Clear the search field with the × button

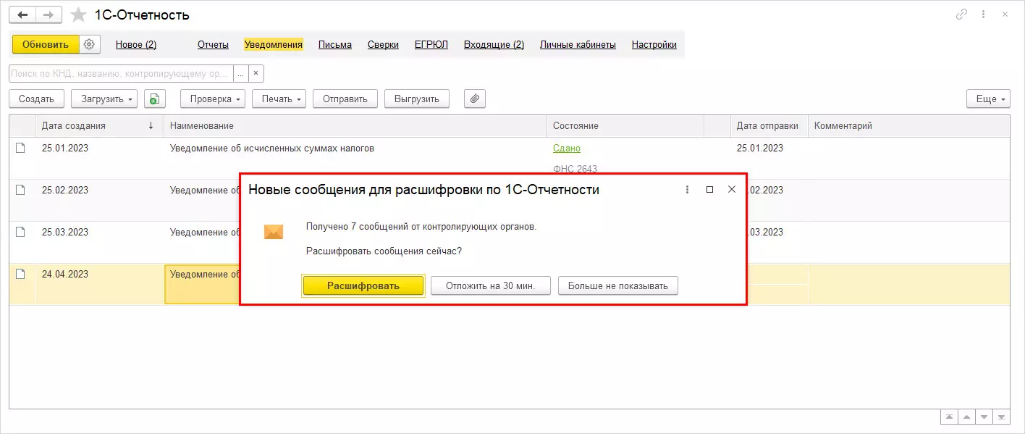pos(256,74)
